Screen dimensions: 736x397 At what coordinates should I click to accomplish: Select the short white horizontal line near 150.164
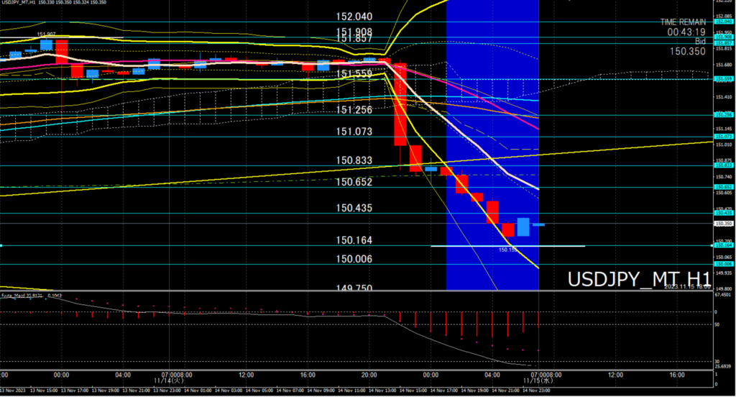pyautogui.click(x=508, y=246)
